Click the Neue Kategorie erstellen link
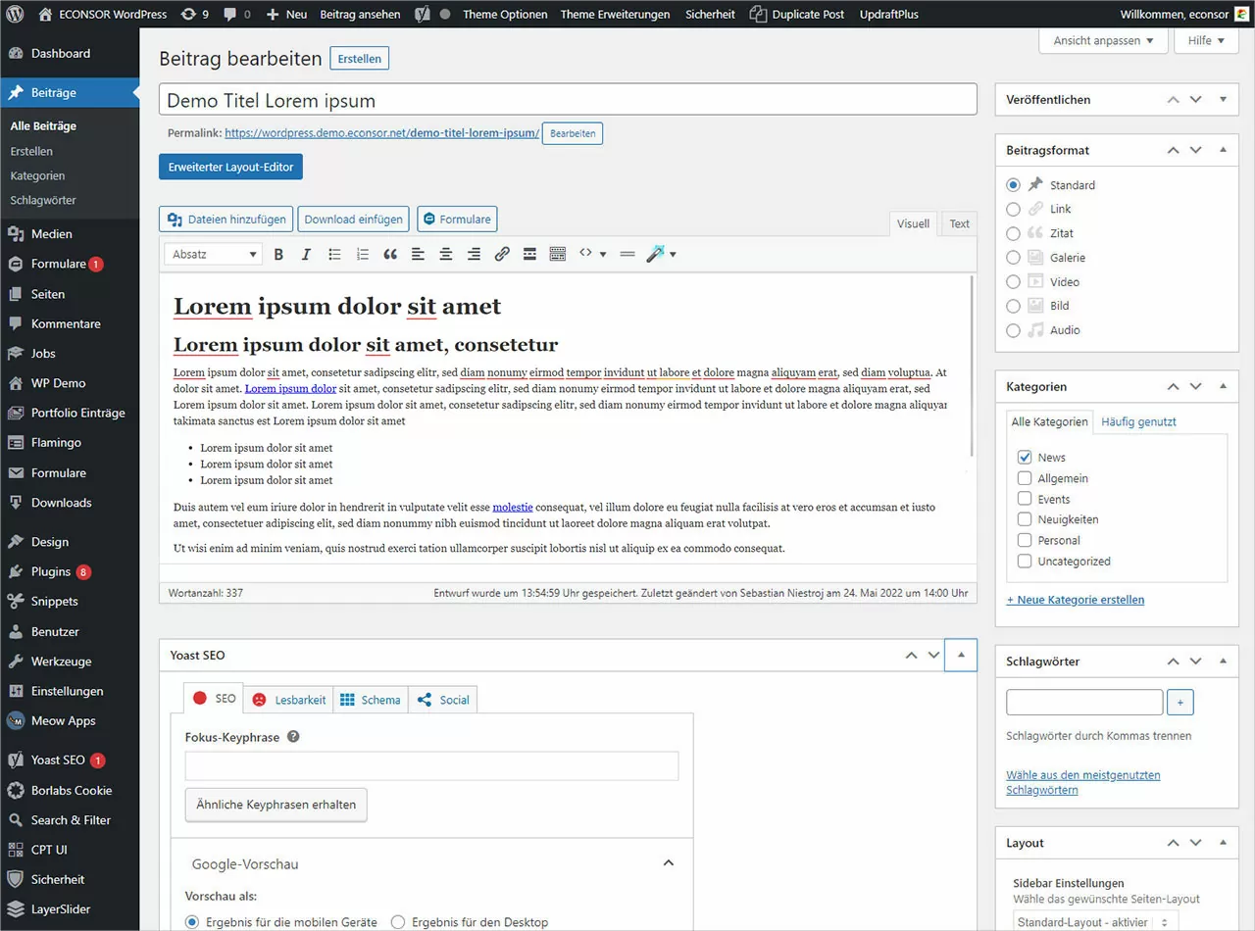 (x=1075, y=599)
